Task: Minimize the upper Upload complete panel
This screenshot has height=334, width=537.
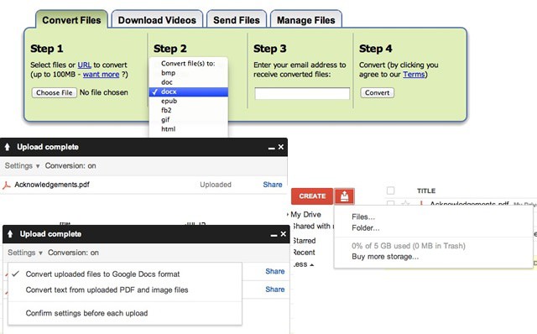Action: tap(272, 148)
